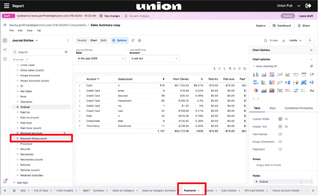Choose the table chart type icon

pyautogui.click(x=304, y=75)
